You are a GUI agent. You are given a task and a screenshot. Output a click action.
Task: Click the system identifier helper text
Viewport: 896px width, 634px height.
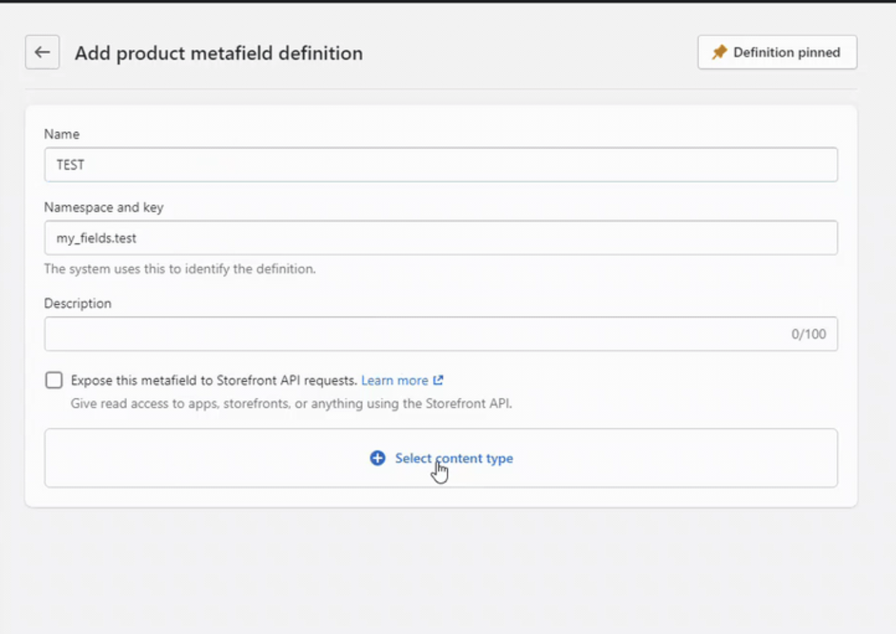(x=179, y=269)
